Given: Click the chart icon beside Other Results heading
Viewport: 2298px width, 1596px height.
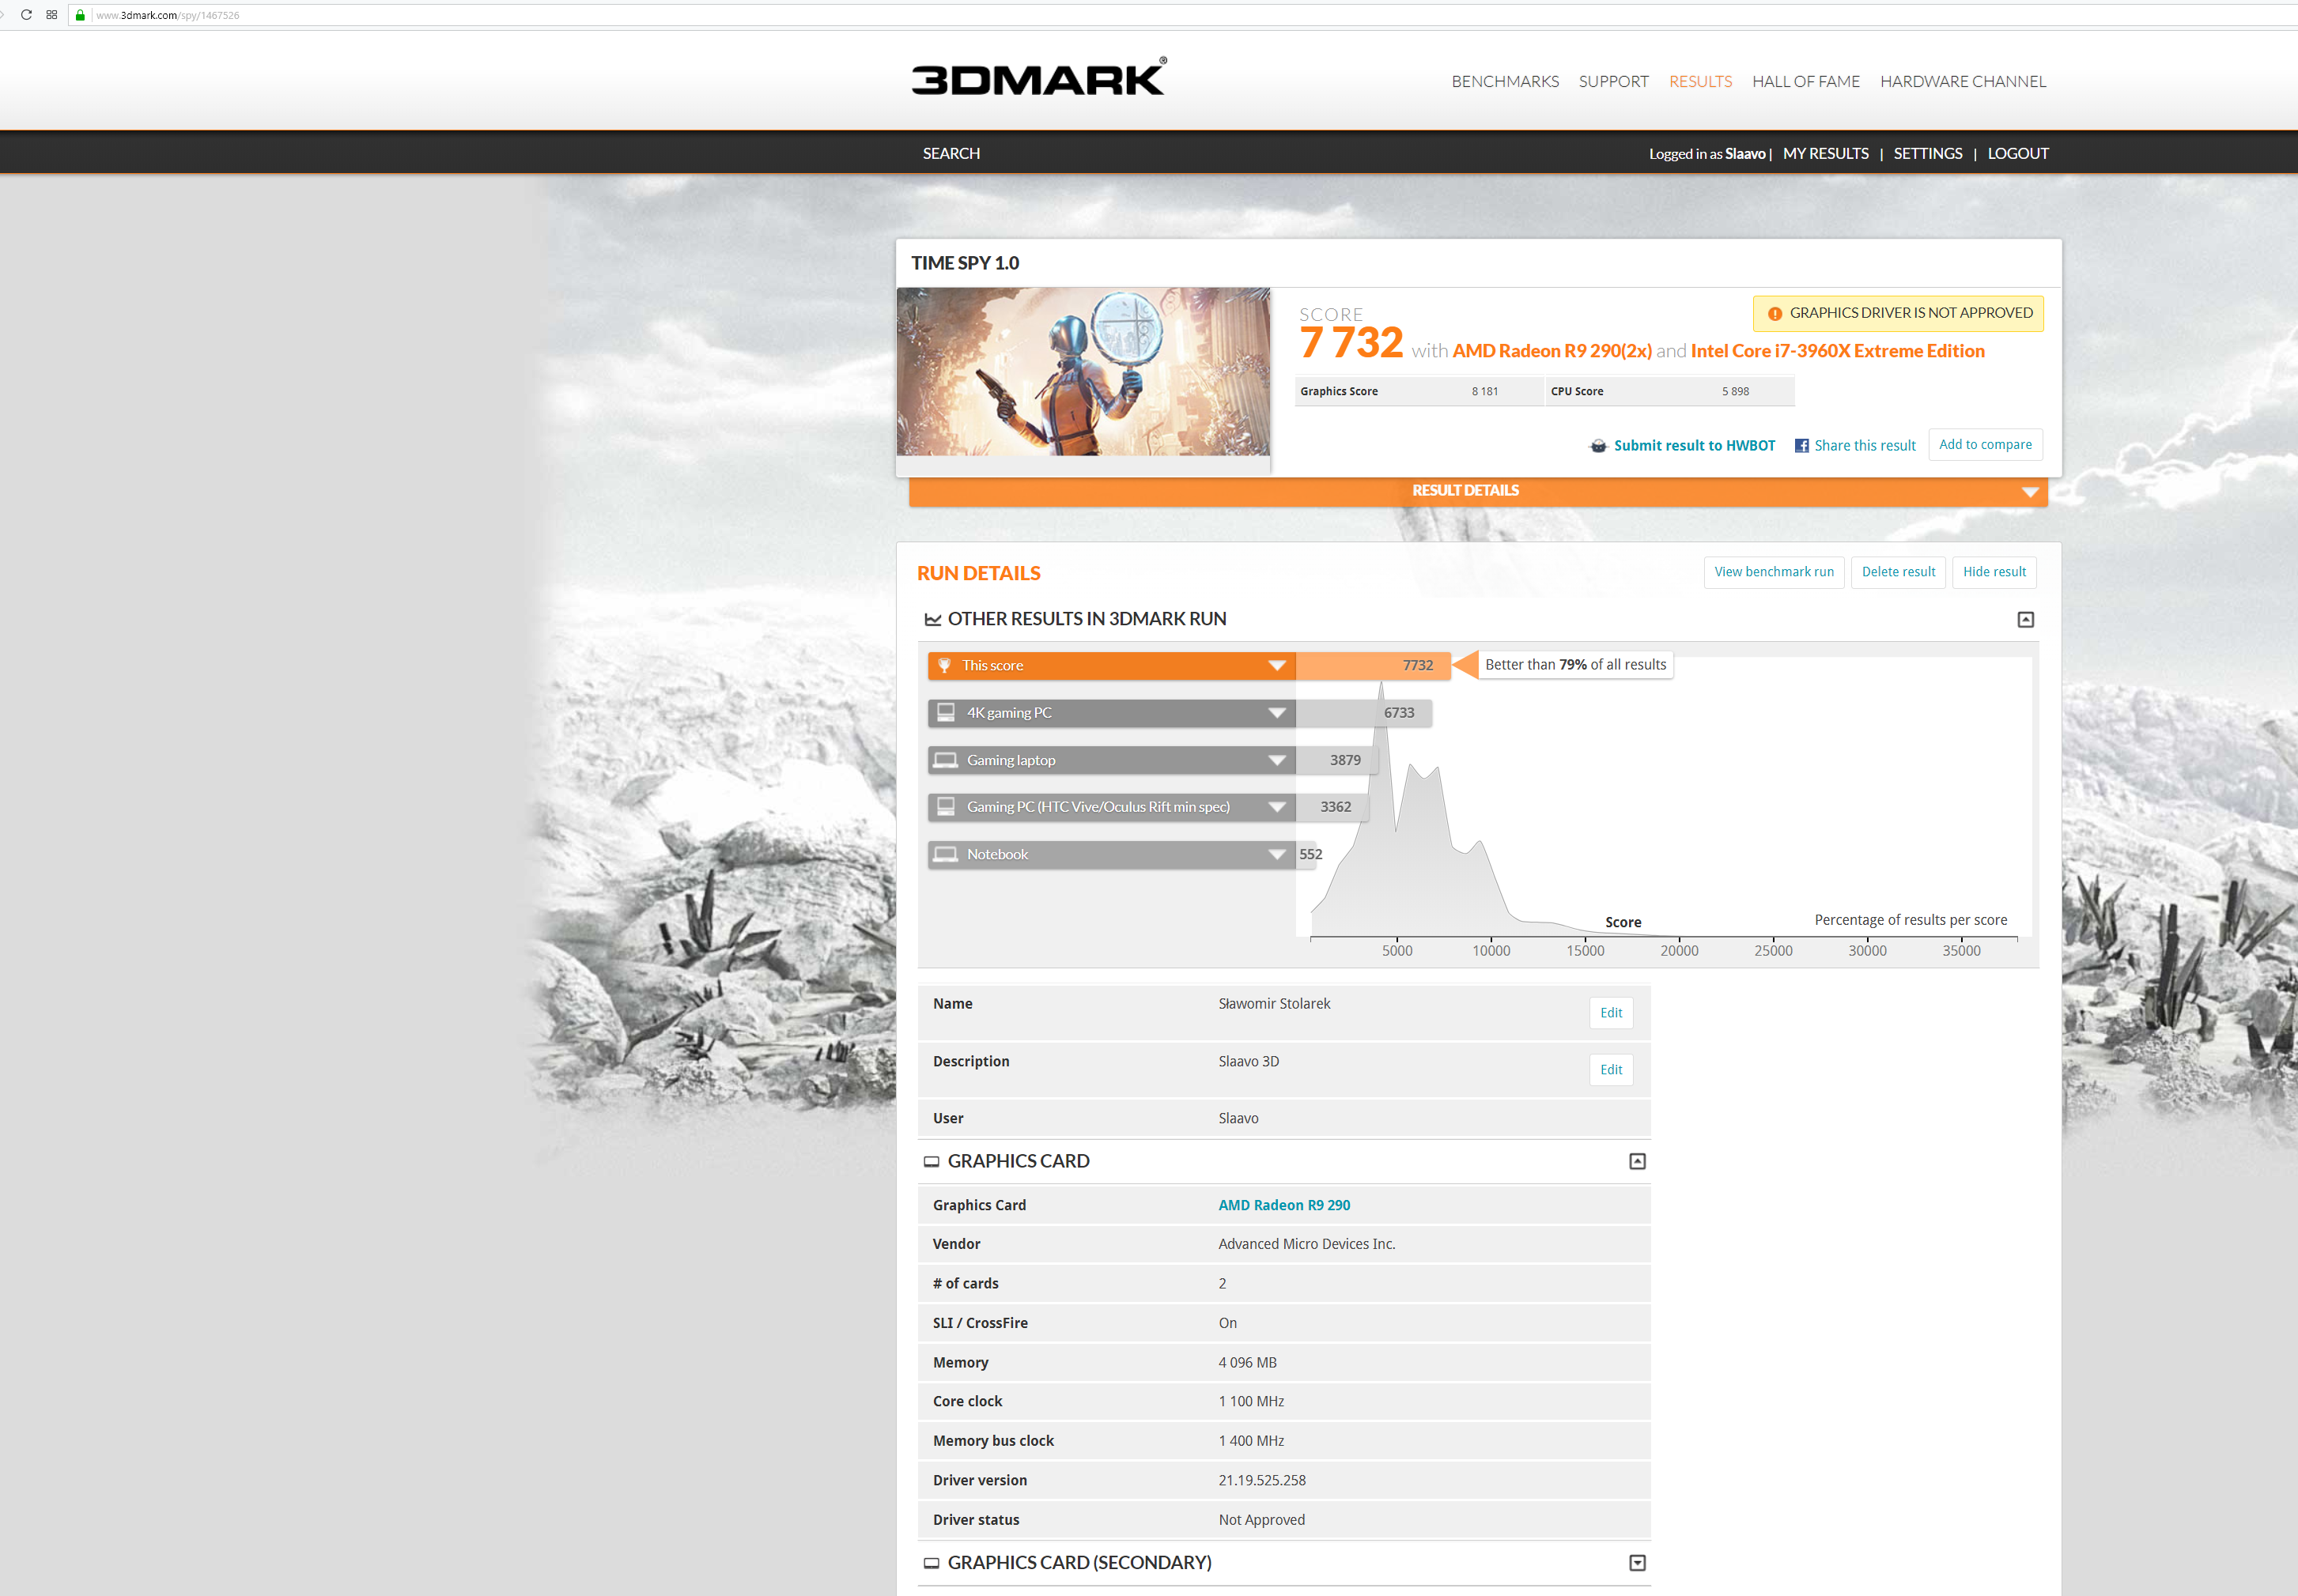Looking at the screenshot, I should [932, 620].
